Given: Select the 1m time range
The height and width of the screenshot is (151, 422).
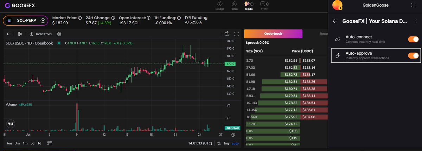Looking at the screenshot, I should pyautogui.click(x=25, y=143).
